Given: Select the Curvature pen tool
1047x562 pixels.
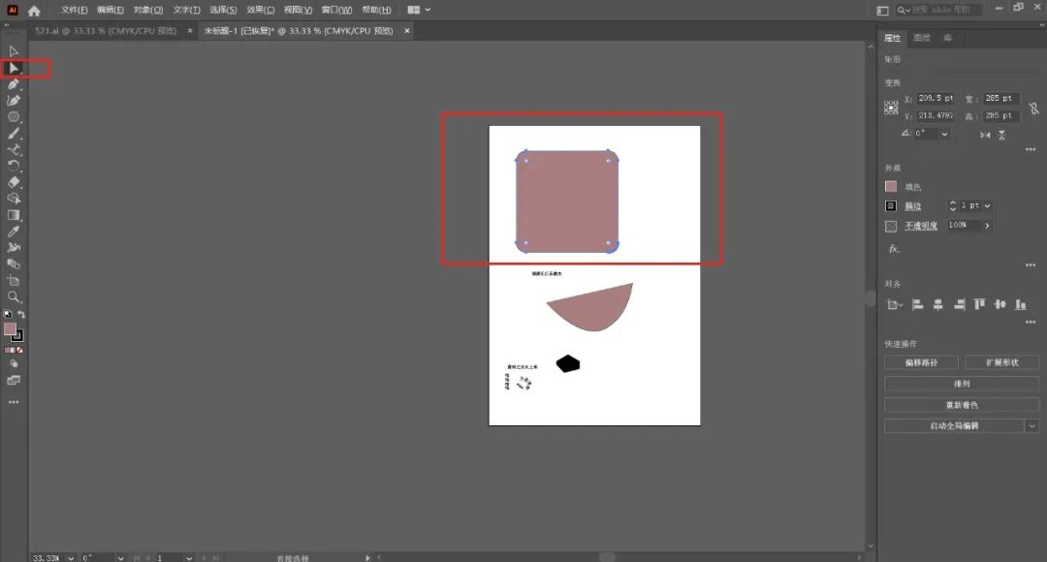Looking at the screenshot, I should [x=14, y=100].
